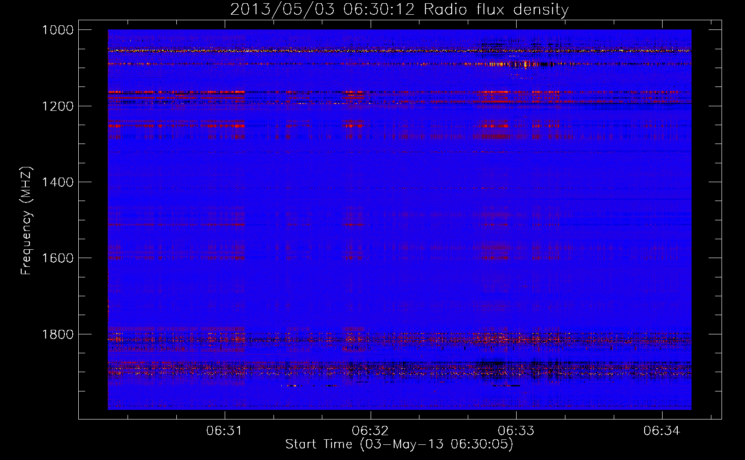Image resolution: width=745 pixels, height=460 pixels.
Task: Click the 06:31 time tick label
Action: pyautogui.click(x=224, y=431)
